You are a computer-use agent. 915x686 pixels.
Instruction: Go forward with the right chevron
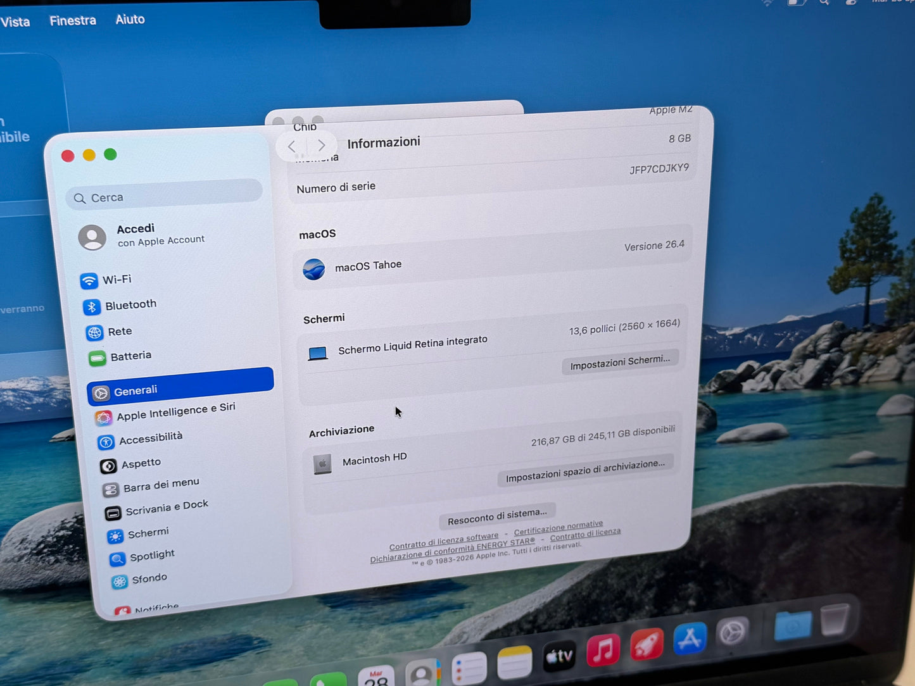tap(322, 145)
